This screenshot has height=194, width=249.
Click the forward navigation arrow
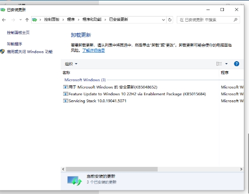(13, 20)
